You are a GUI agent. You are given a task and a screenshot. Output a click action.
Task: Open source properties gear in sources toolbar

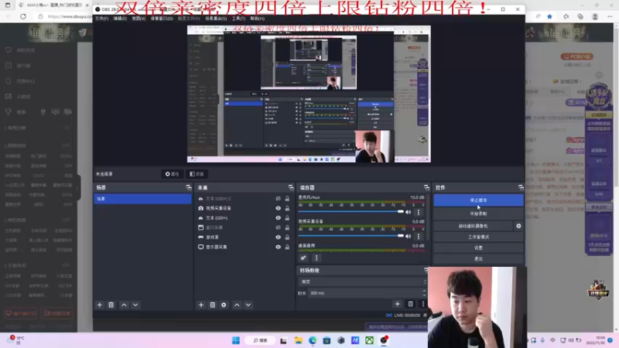(224, 305)
